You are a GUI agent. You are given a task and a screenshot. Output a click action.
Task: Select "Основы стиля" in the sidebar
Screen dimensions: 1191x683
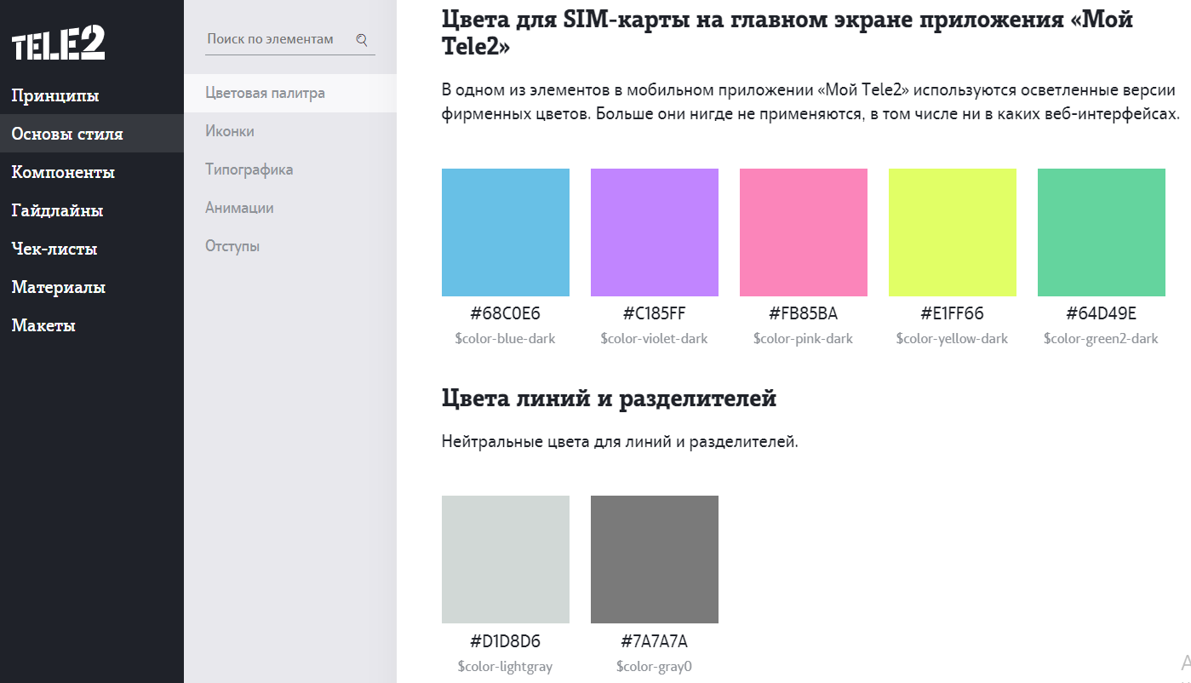coord(67,134)
